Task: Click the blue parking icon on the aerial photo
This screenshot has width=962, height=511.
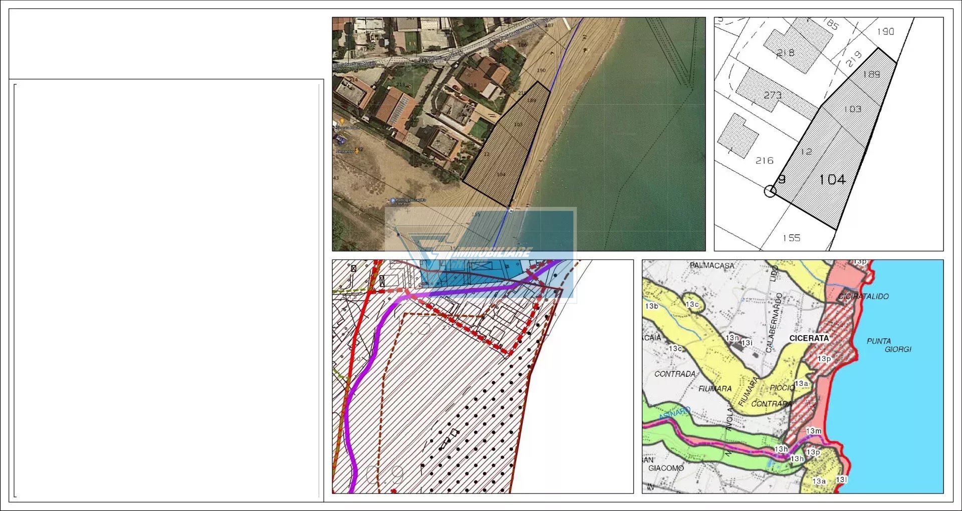Action: coord(393,201)
